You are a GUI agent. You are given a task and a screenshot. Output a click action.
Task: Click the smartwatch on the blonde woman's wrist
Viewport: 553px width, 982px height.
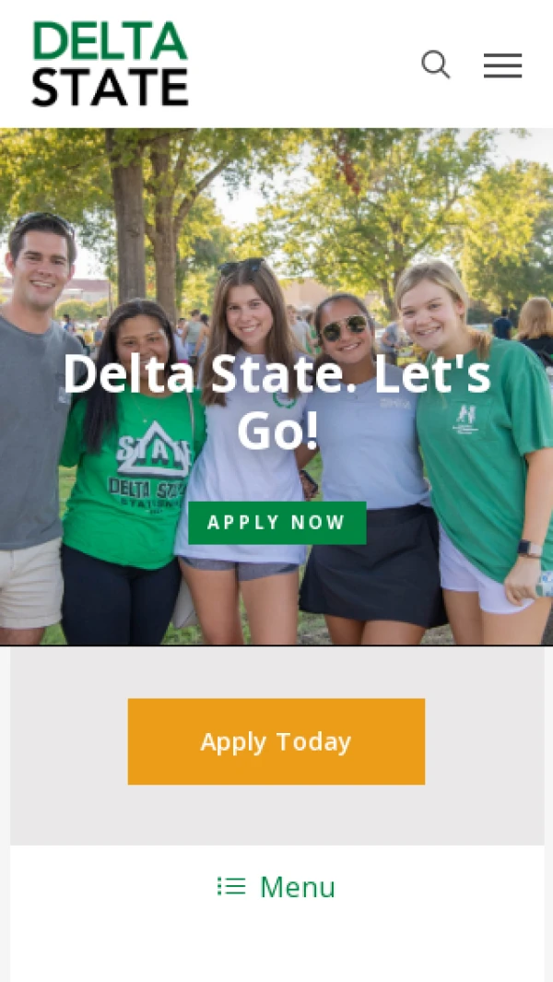(x=530, y=548)
